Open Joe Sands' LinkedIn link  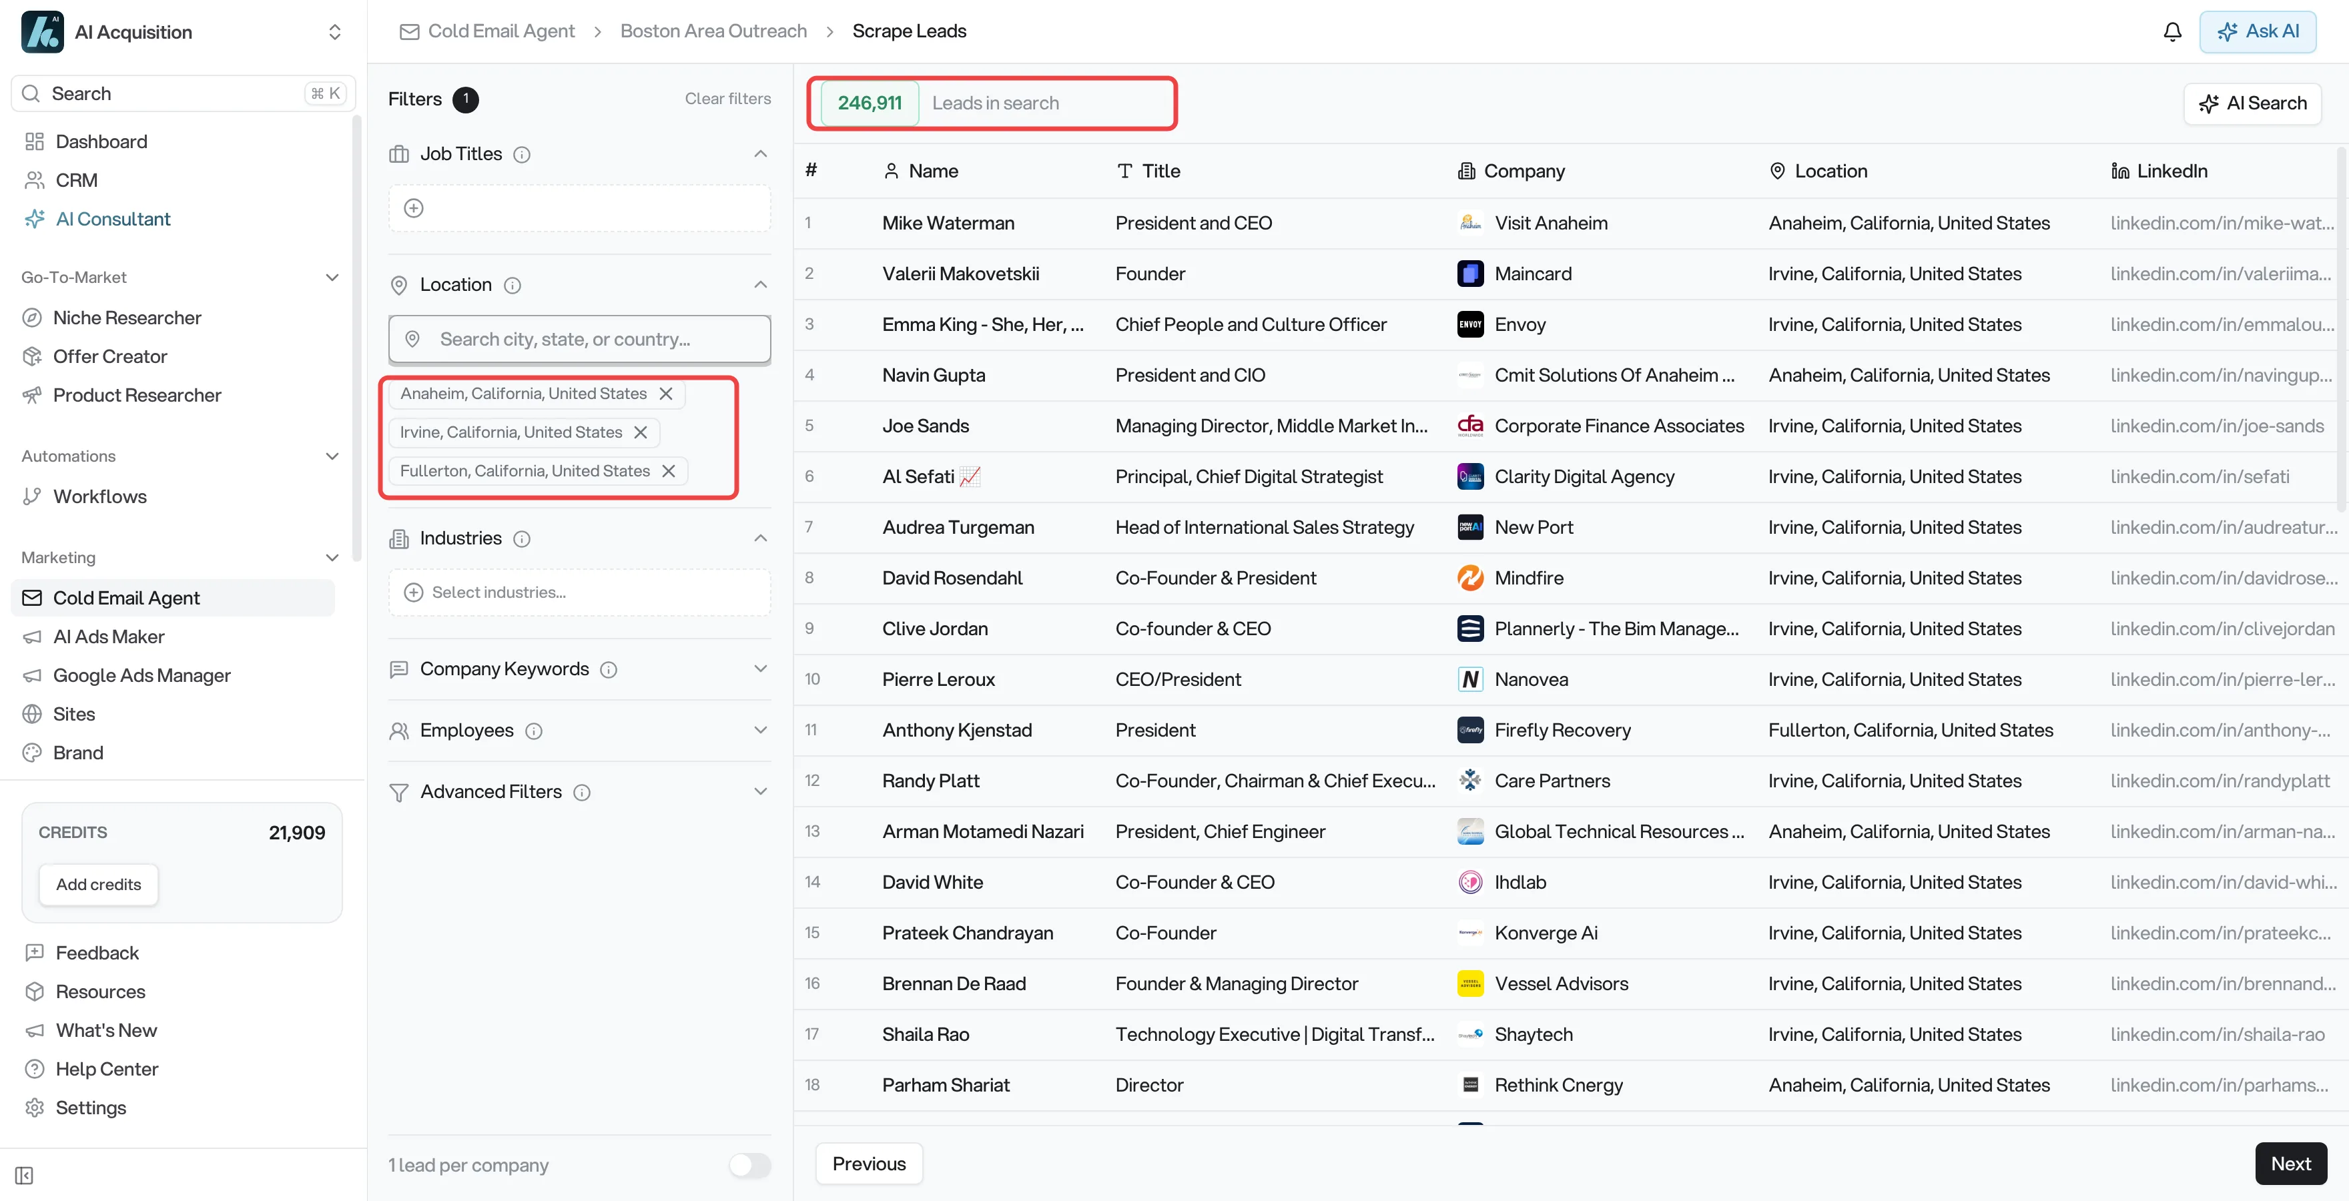coord(2217,426)
